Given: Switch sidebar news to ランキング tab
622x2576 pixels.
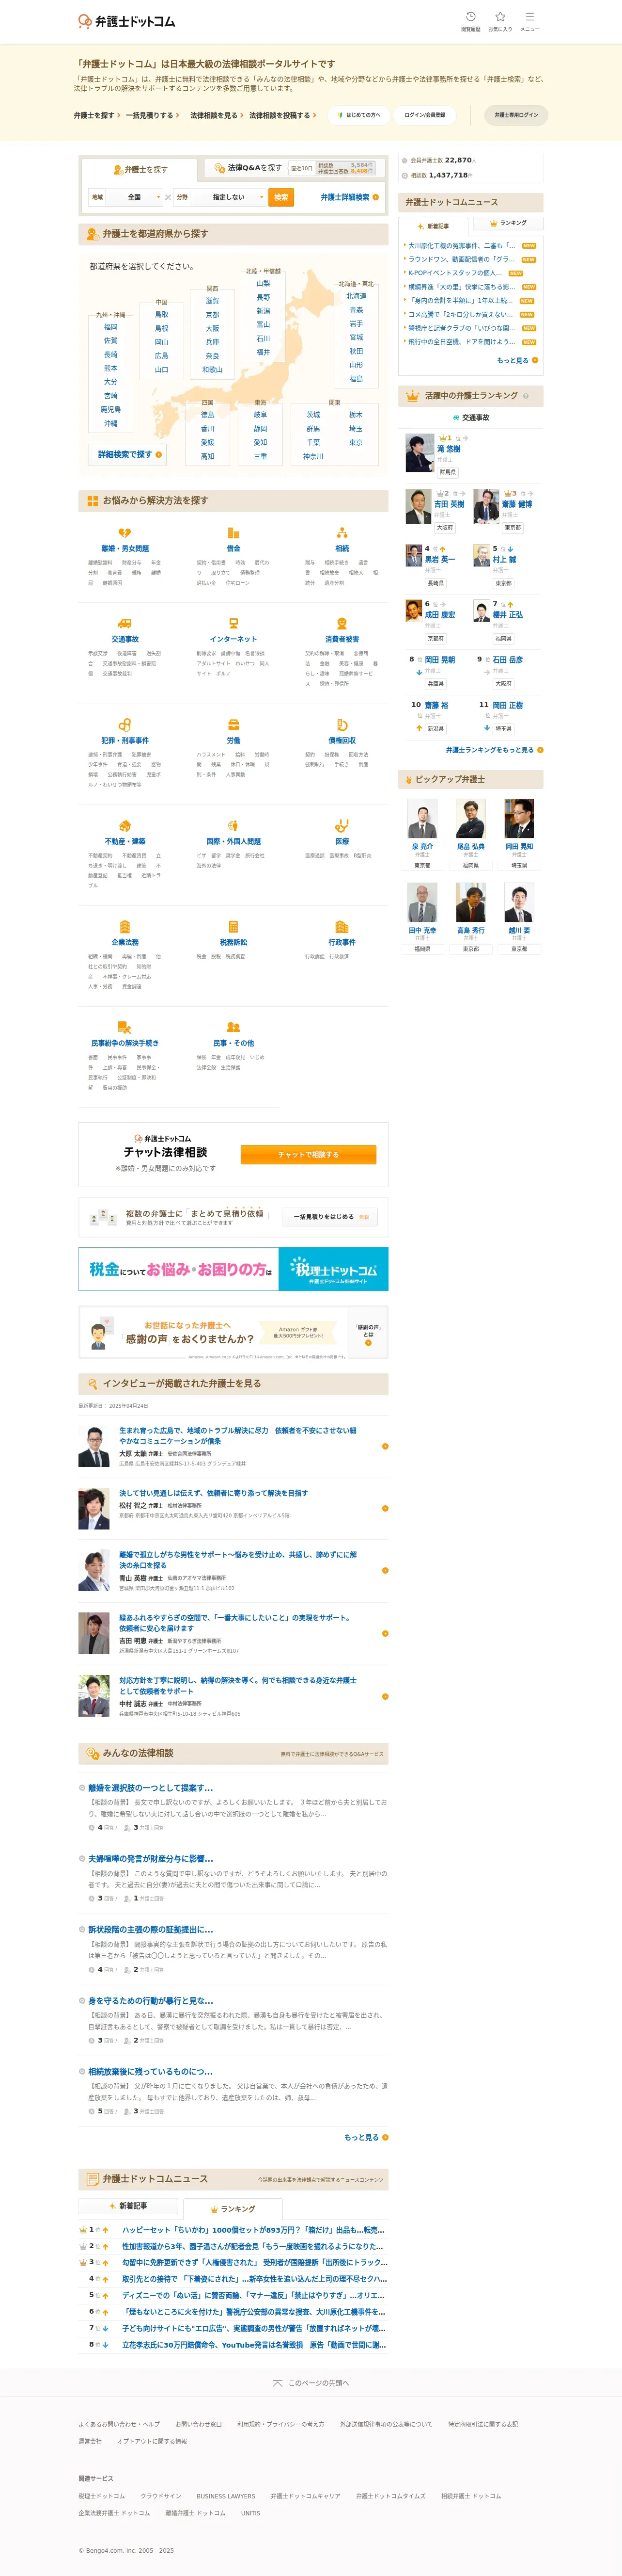Looking at the screenshot, I should tap(508, 223).
